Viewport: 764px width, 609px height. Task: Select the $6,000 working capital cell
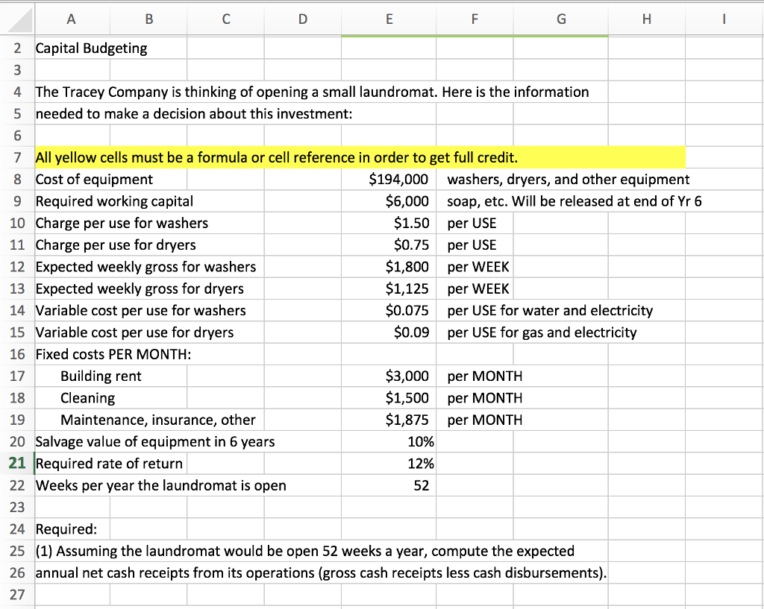tap(388, 201)
